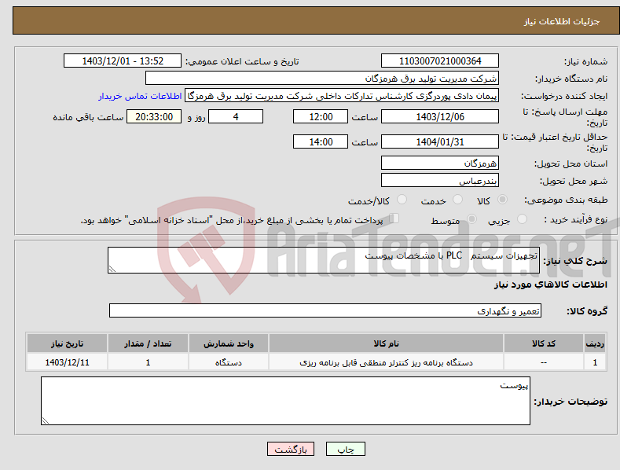Click the تعداد / مقدار column header
The image size is (620, 470).
148,343
